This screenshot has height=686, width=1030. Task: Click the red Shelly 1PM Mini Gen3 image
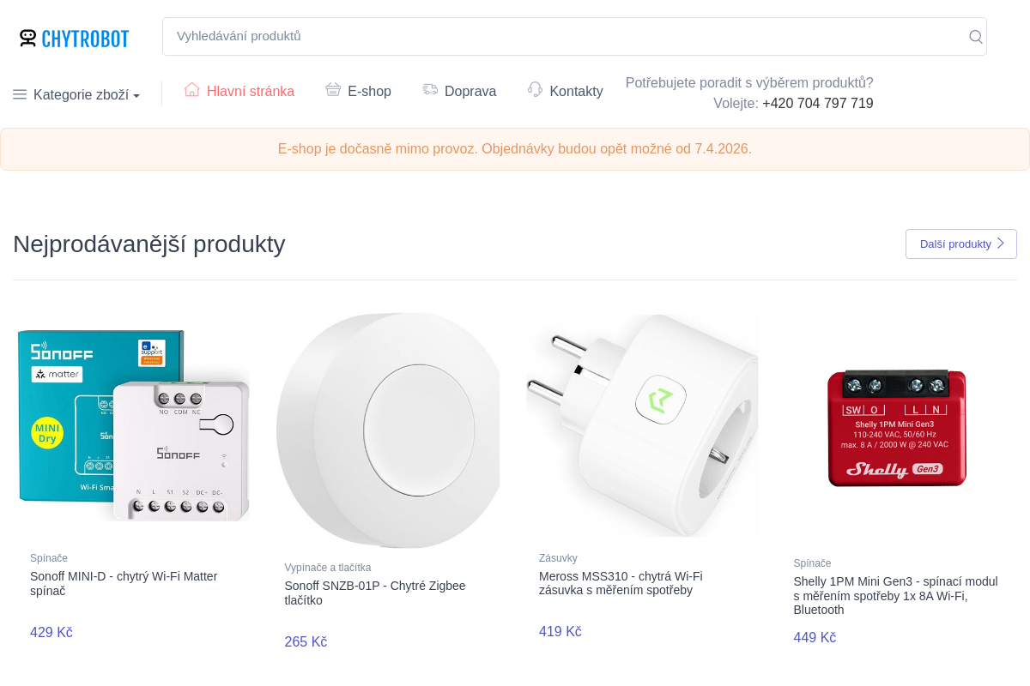[897, 427]
